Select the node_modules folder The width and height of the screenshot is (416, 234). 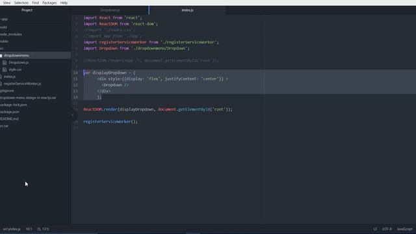click(11, 34)
